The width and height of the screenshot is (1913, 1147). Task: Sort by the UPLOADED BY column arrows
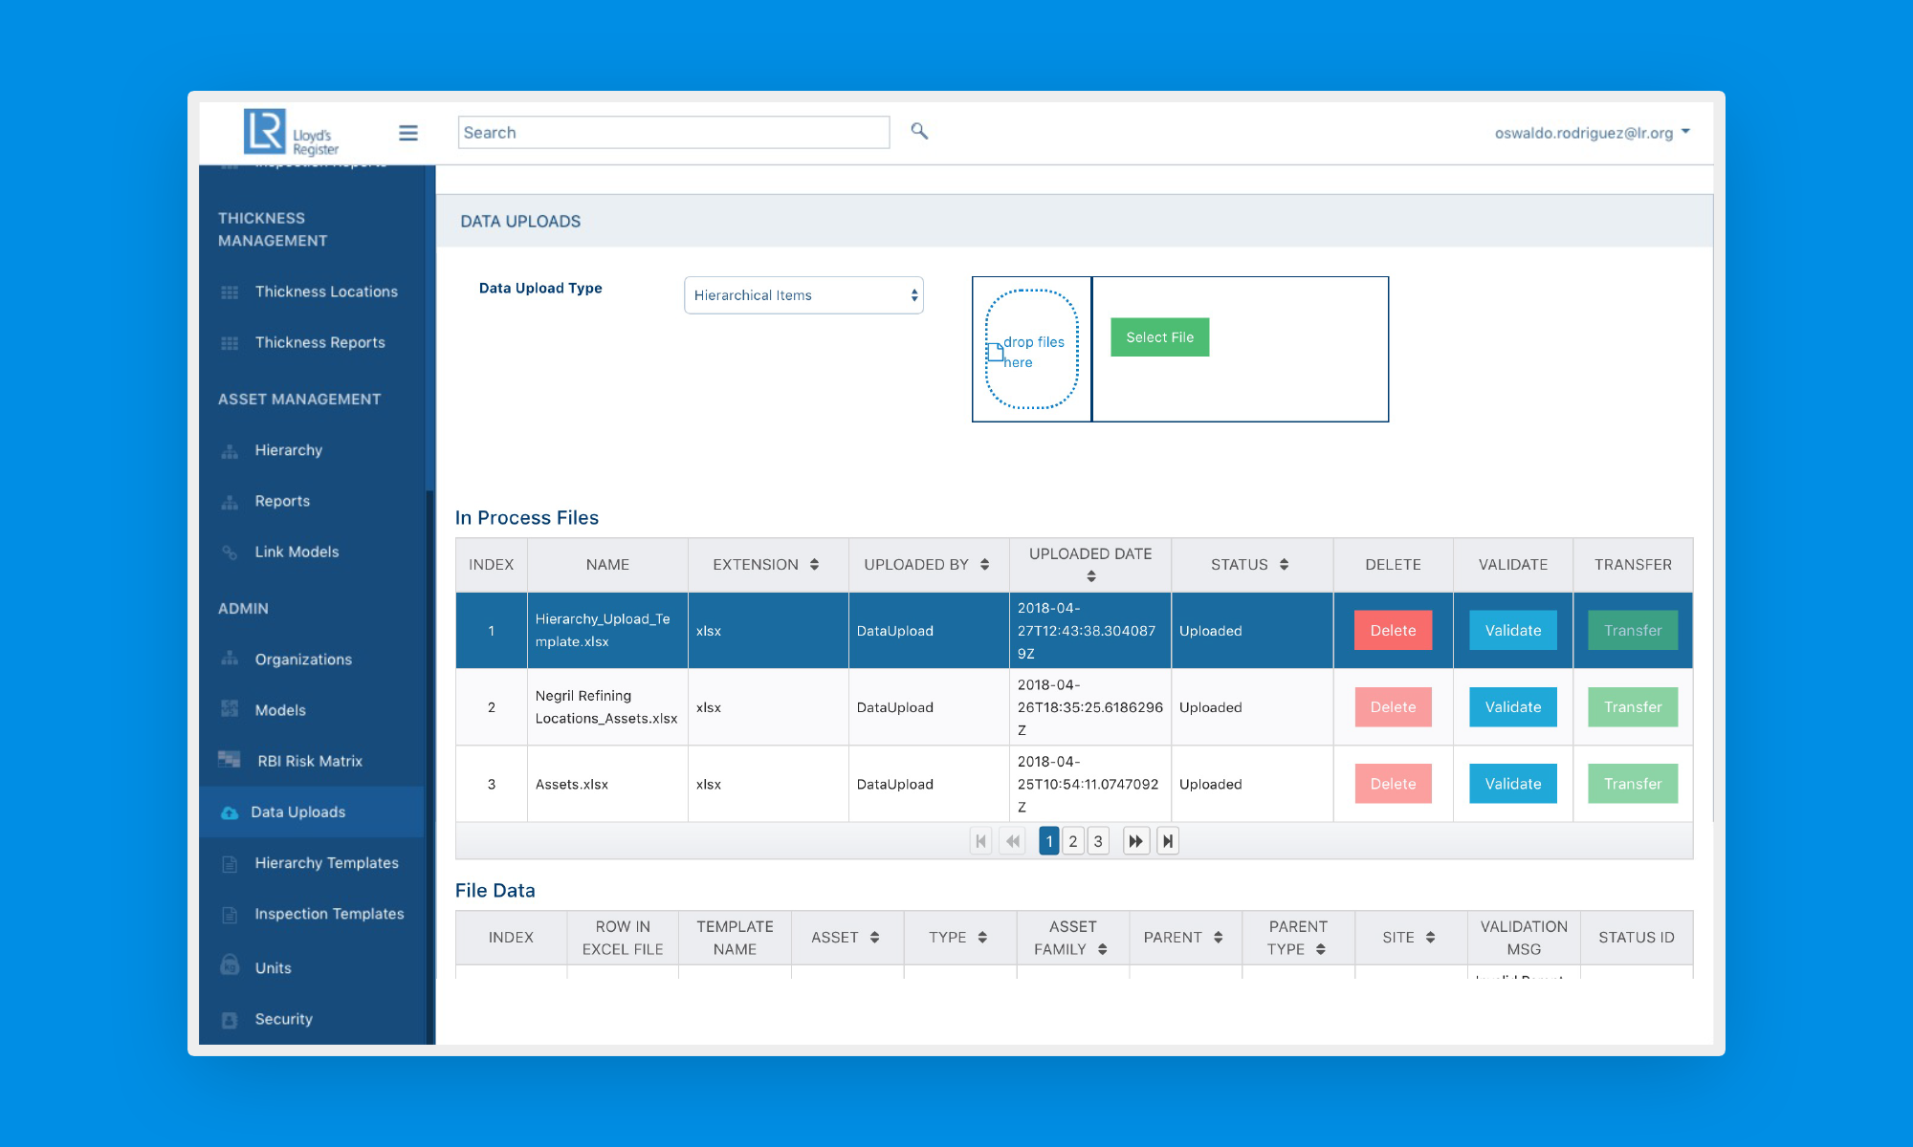pos(985,565)
